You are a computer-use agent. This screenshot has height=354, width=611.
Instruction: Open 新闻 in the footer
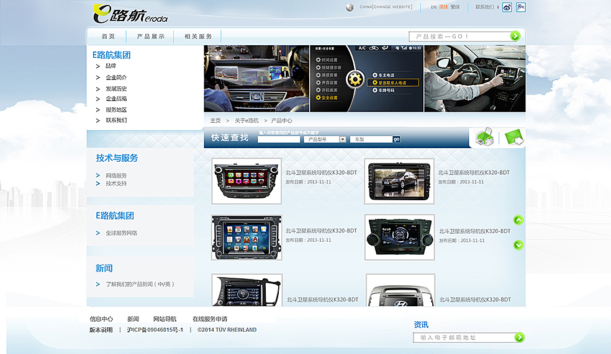tap(133, 319)
